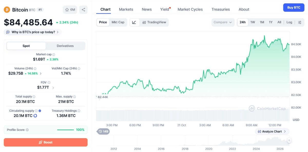The image size is (308, 152).
Task: Open the News tab
Action: (x=147, y=9)
